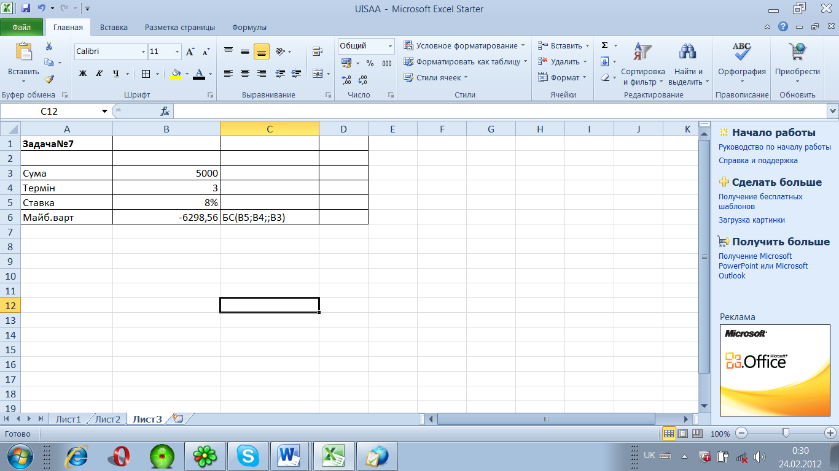Align text to the left
Viewport: 839px width, 471px height.
tap(228, 74)
